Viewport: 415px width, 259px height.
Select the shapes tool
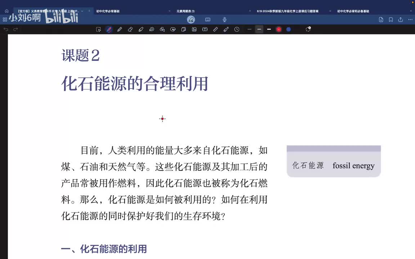(162, 29)
